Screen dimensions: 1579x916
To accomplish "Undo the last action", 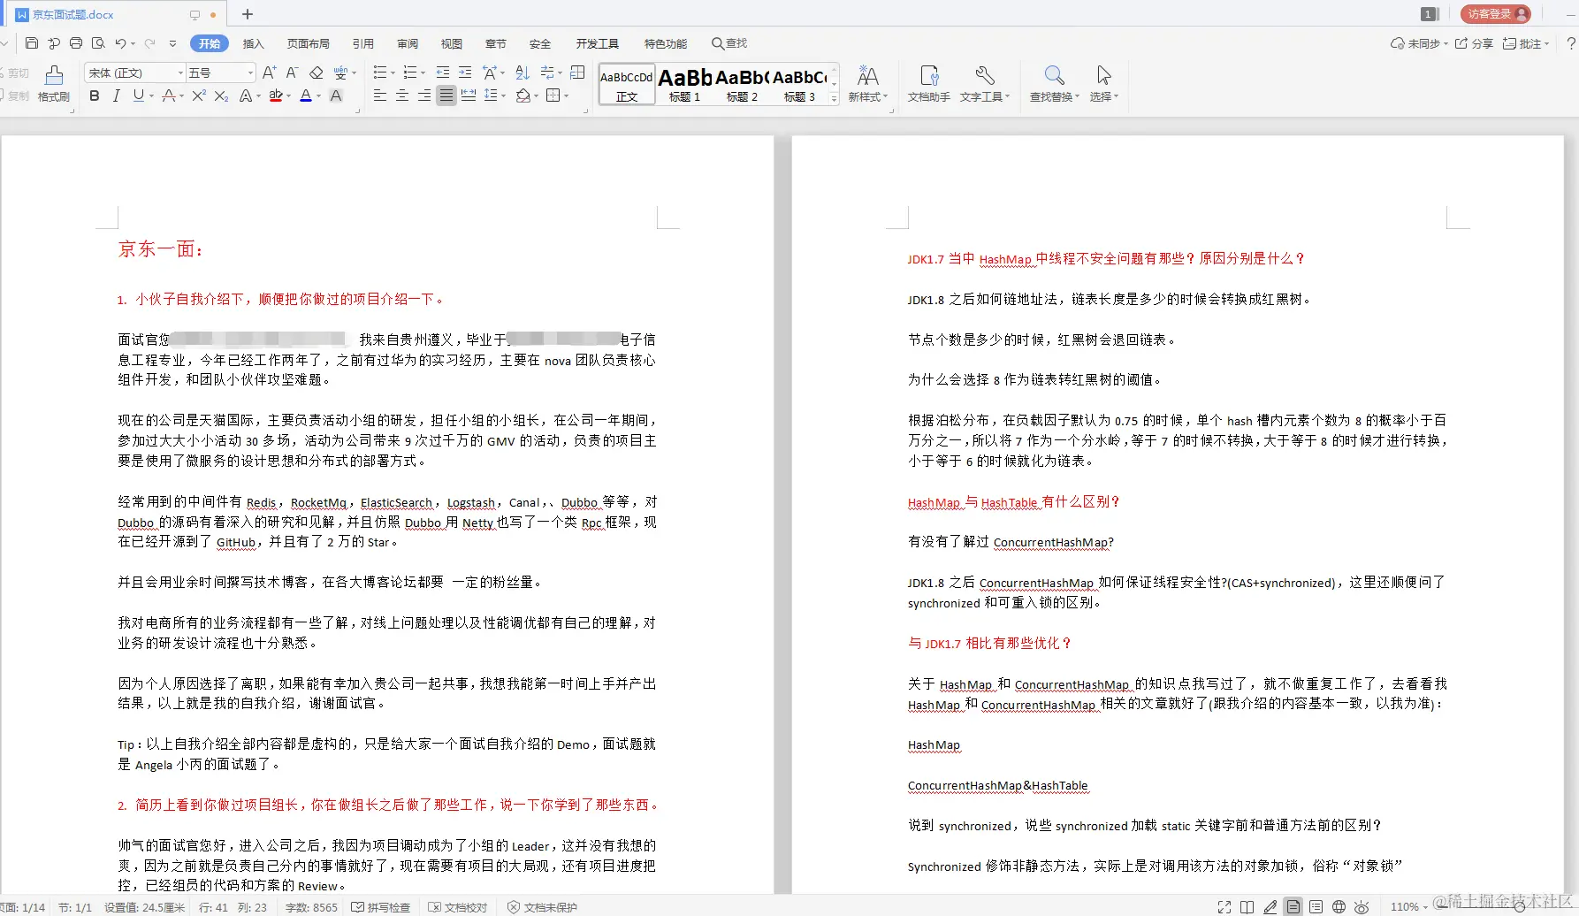I will click(120, 43).
